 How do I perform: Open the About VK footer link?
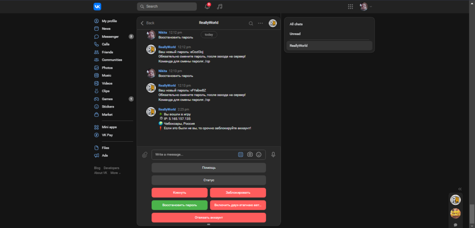tap(101, 173)
